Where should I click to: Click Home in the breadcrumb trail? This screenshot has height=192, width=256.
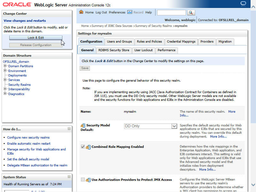85,26
